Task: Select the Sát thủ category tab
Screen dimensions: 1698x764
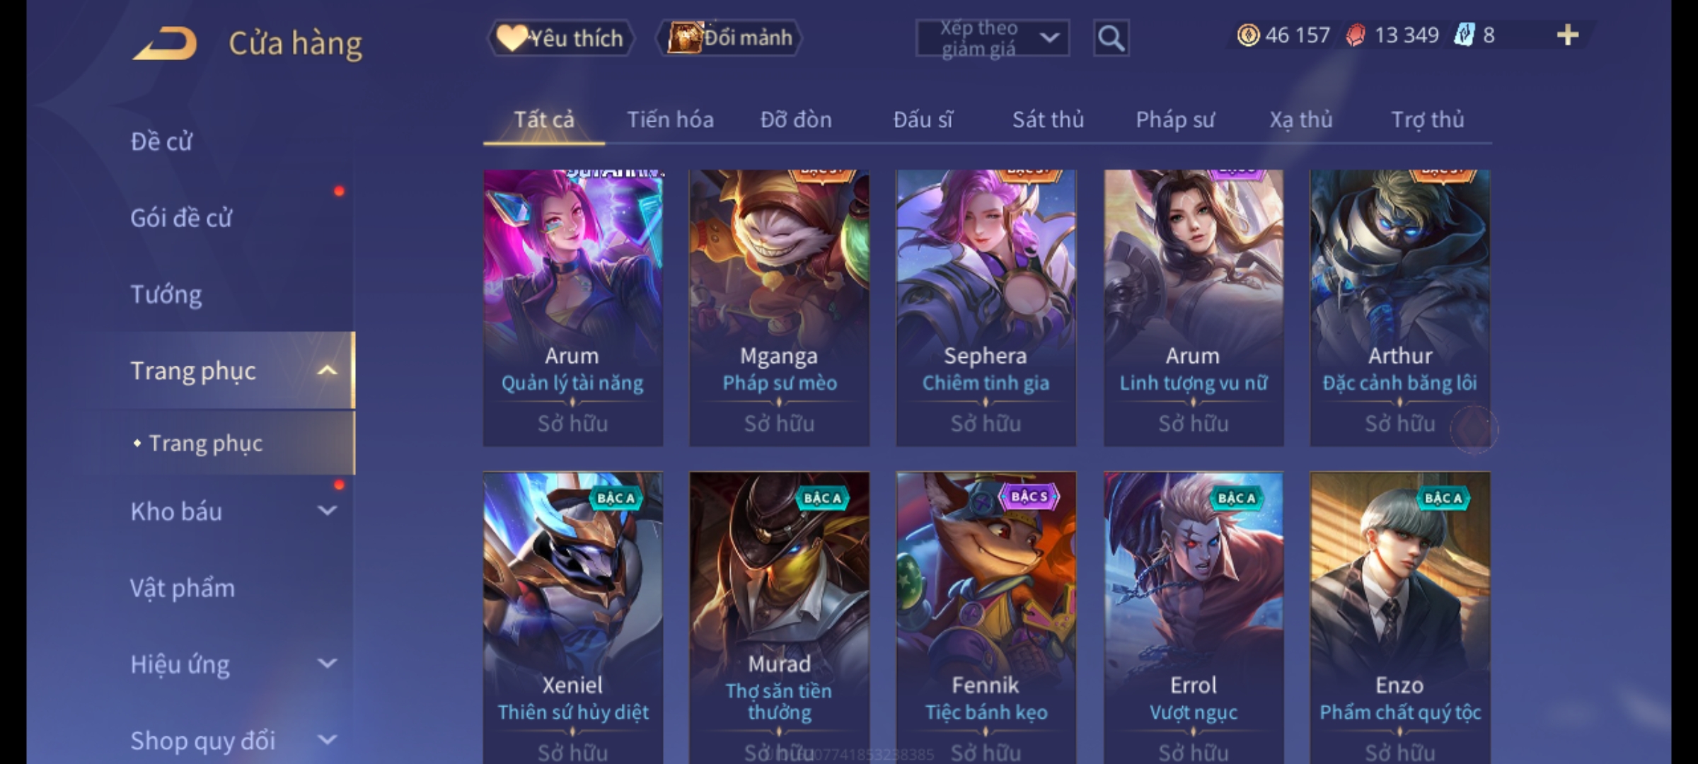Action: pyautogui.click(x=1048, y=120)
